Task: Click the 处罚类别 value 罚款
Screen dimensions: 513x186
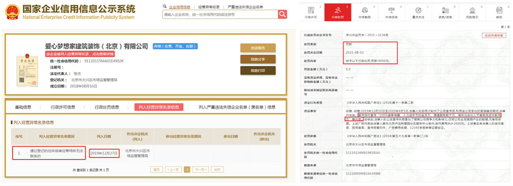Action: coord(349,44)
